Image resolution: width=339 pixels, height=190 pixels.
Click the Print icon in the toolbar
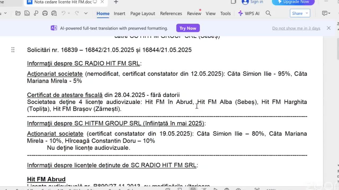45,13
